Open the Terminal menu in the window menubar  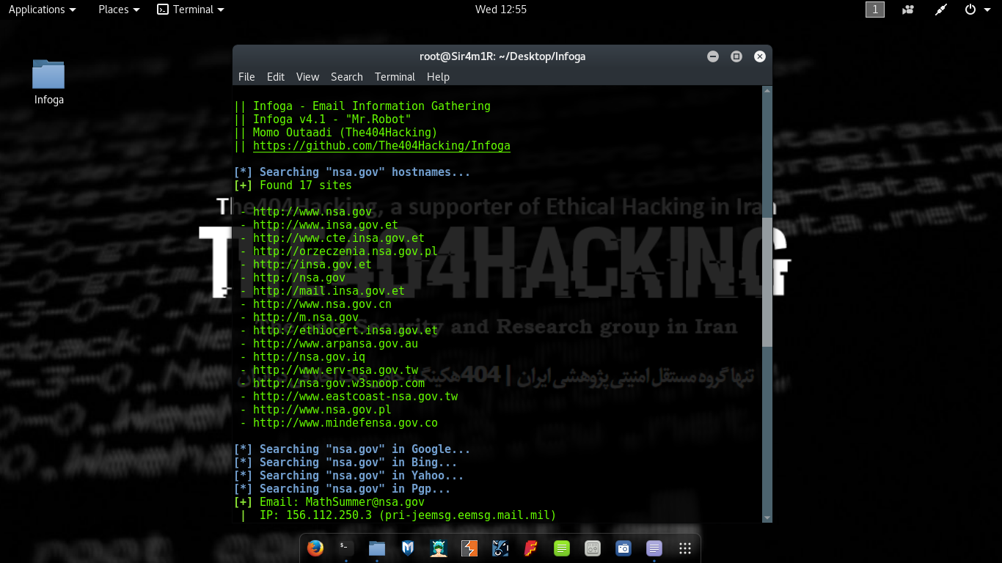tap(395, 77)
